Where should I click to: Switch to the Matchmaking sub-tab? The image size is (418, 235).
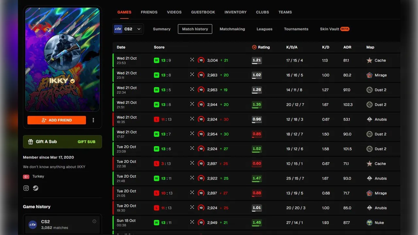(x=232, y=29)
